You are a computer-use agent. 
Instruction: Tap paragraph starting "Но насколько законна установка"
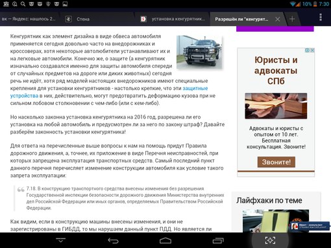117,124
